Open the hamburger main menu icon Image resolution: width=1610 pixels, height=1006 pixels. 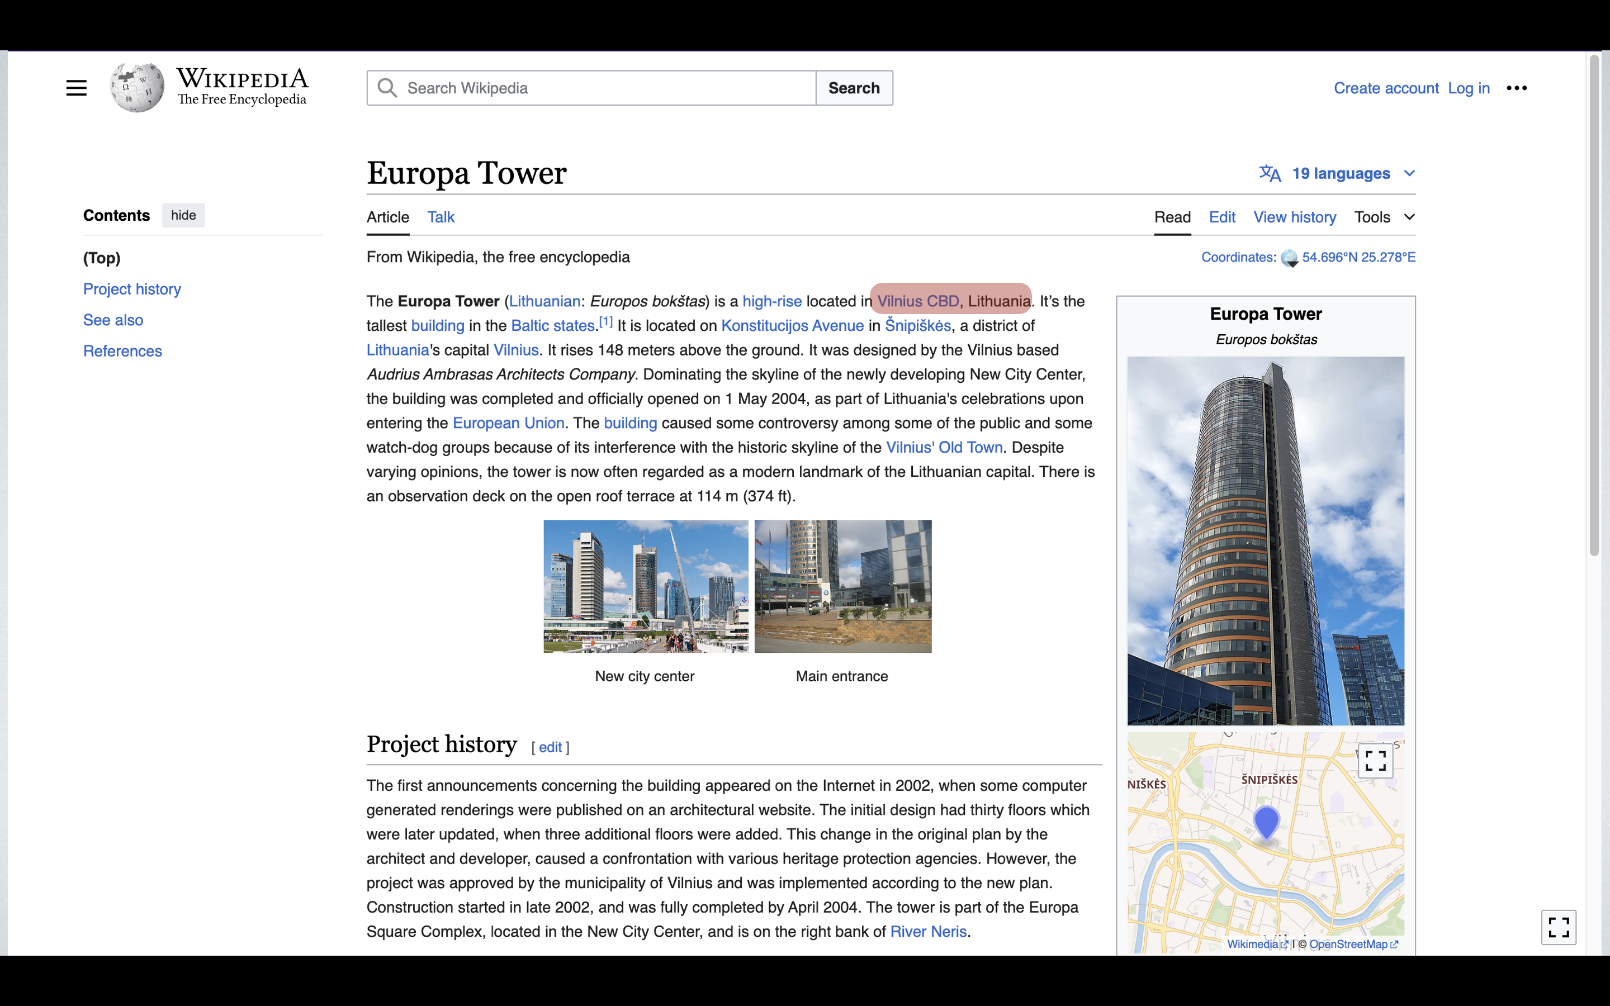[x=77, y=88]
